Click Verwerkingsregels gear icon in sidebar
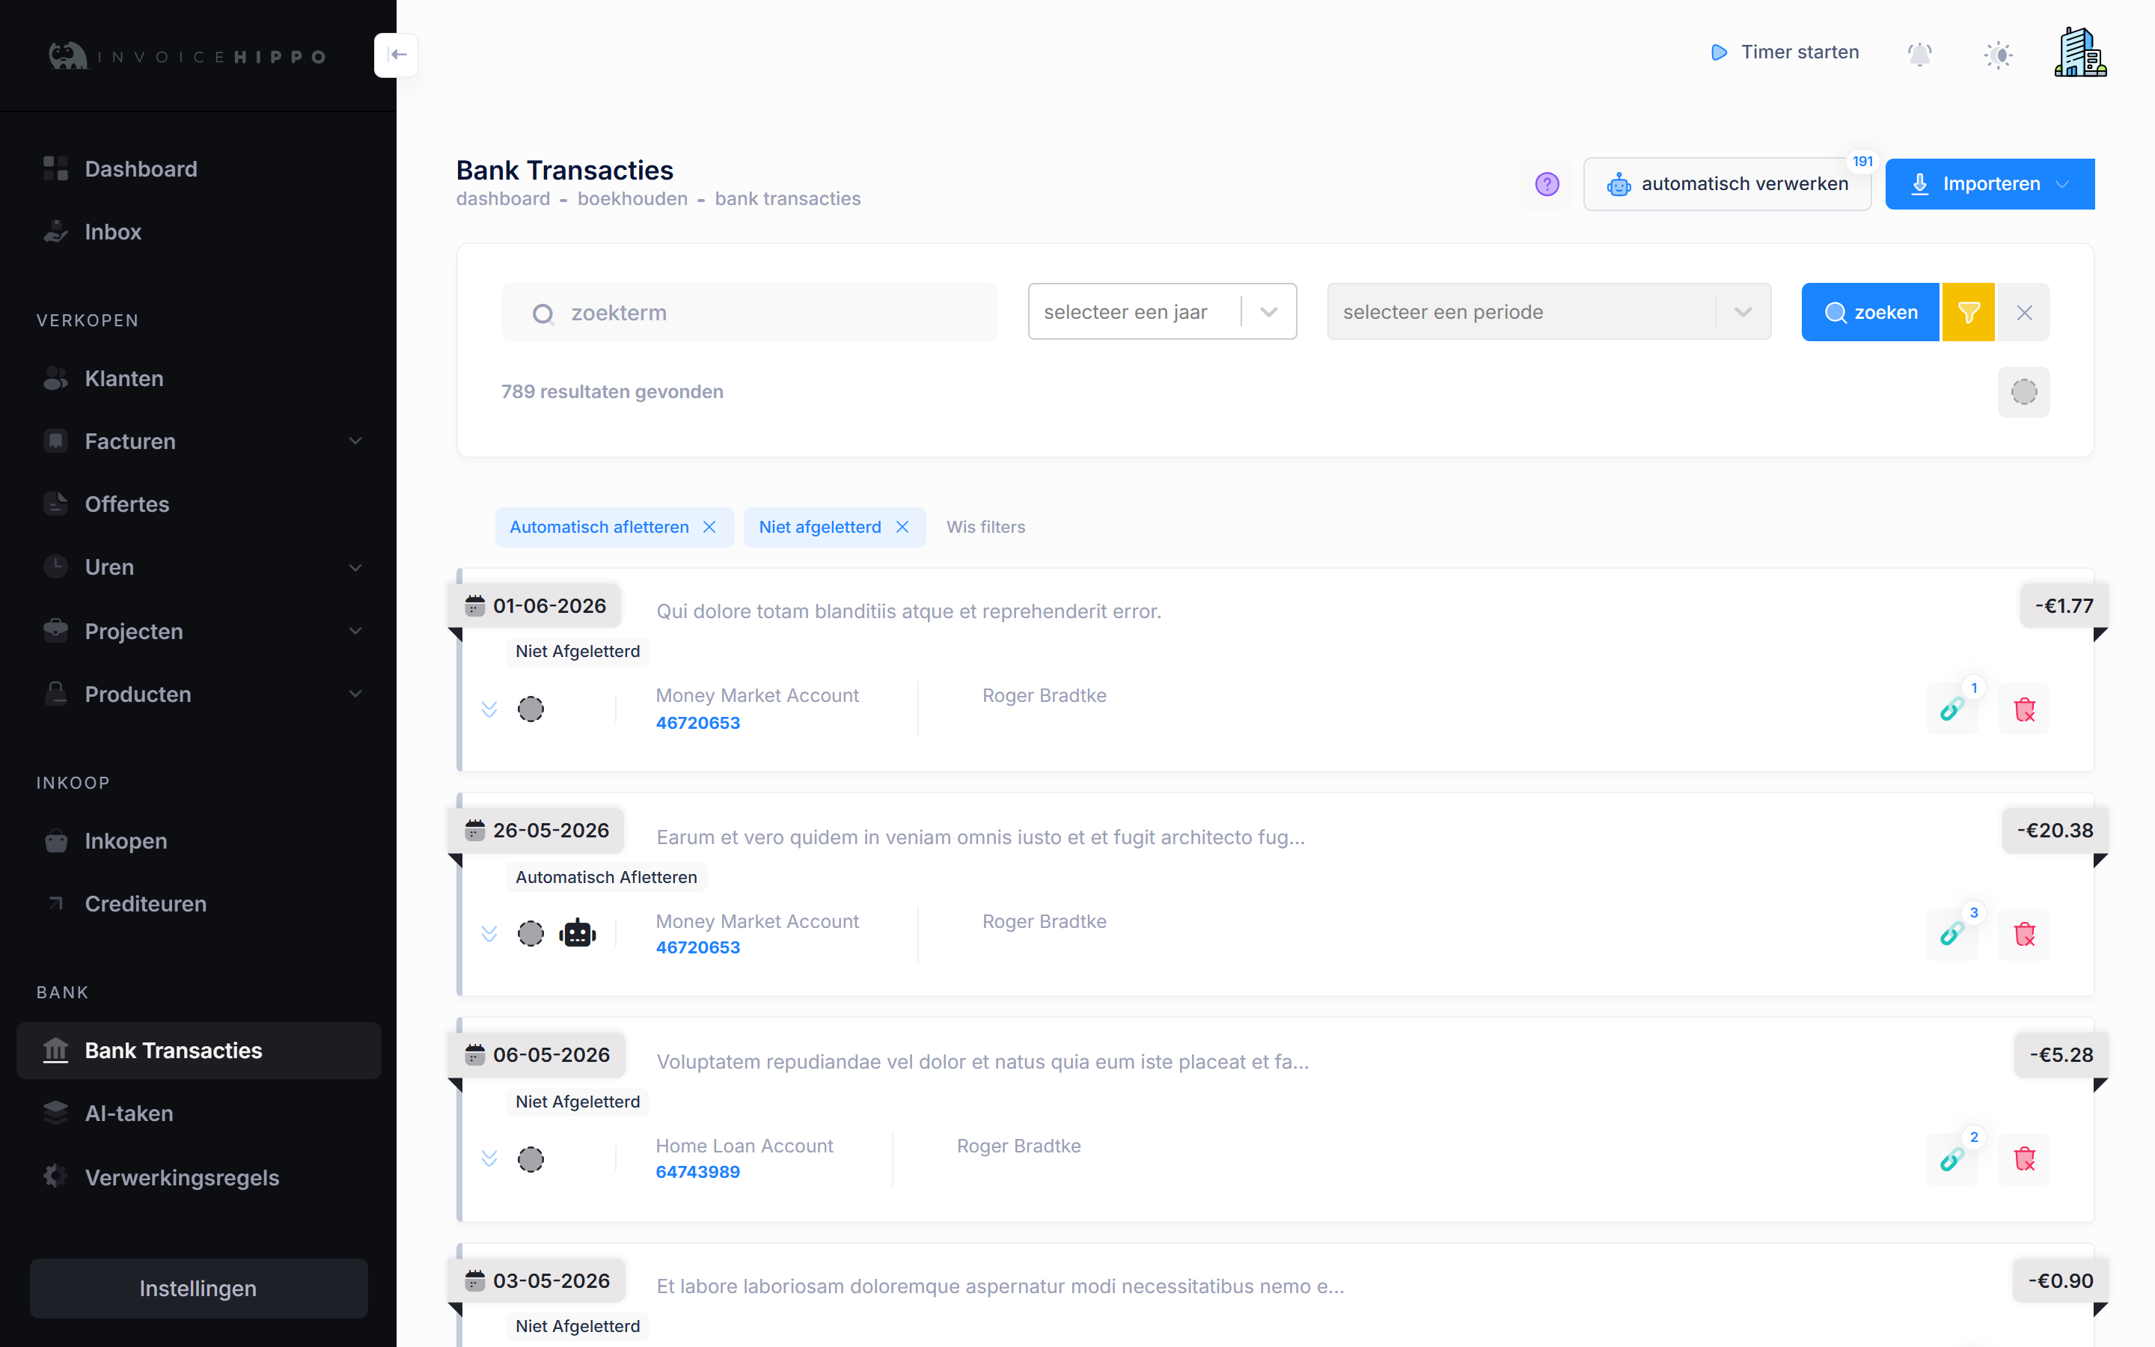This screenshot has height=1347, width=2155. click(x=55, y=1177)
